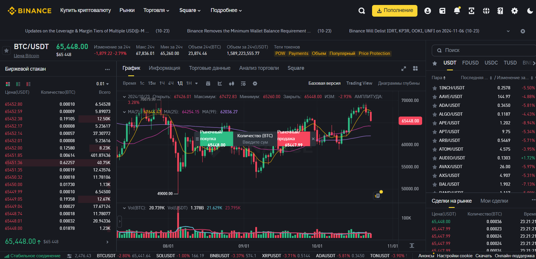Open the language globe icon

tap(486, 11)
